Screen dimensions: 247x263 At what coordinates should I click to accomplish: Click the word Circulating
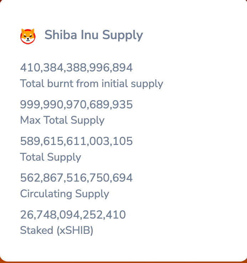[46, 194]
